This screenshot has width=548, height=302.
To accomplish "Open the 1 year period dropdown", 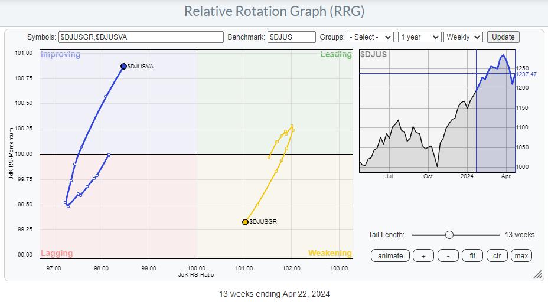I will (419, 37).
